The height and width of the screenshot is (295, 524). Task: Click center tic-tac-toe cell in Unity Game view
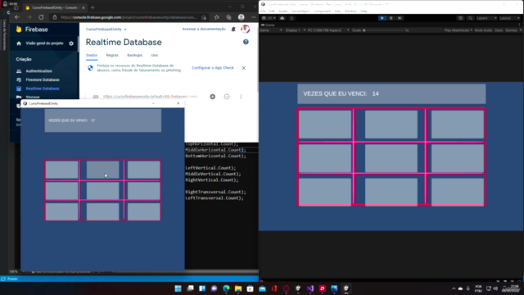[391, 158]
